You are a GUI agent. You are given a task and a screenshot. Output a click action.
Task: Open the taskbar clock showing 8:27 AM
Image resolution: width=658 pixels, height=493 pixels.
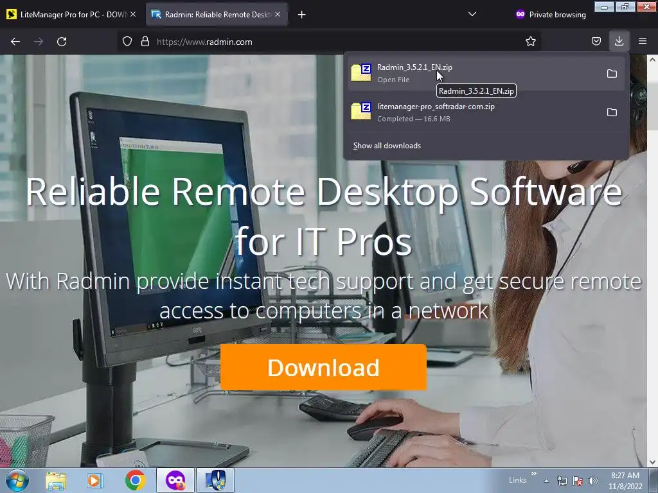(x=625, y=481)
